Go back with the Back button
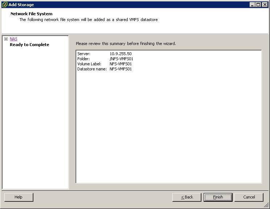The height and width of the screenshot is (209, 270). 187,197
